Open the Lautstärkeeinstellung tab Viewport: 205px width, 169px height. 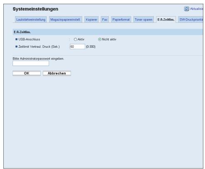pyautogui.click(x=31, y=20)
